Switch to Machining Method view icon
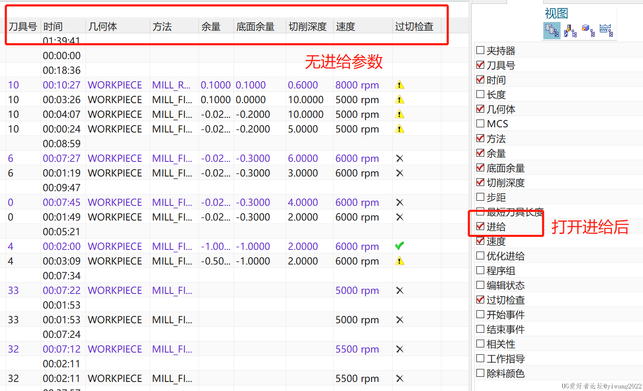 click(606, 31)
